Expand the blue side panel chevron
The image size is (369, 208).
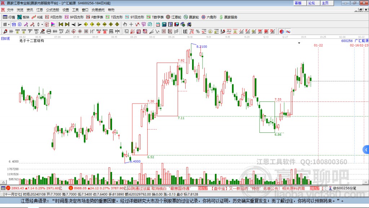pos(366,149)
